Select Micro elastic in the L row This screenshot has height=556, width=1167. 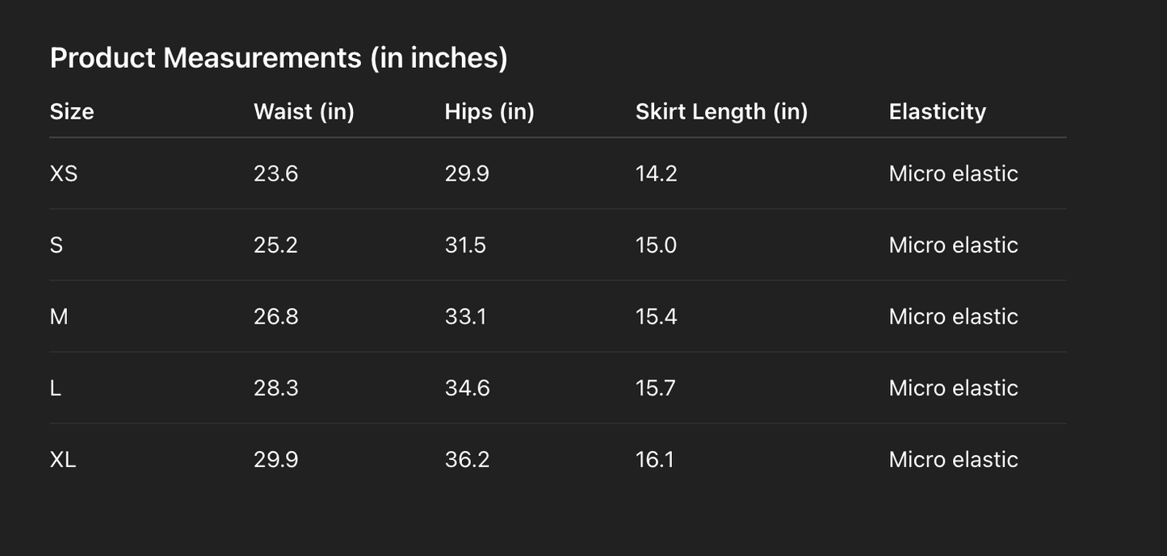953,388
